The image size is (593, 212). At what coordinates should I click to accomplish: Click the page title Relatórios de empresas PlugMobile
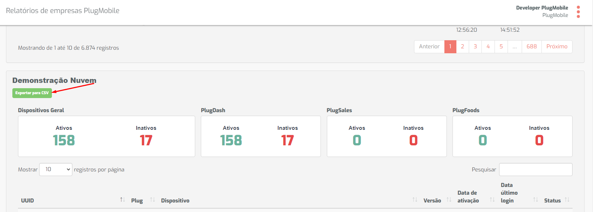63,11
